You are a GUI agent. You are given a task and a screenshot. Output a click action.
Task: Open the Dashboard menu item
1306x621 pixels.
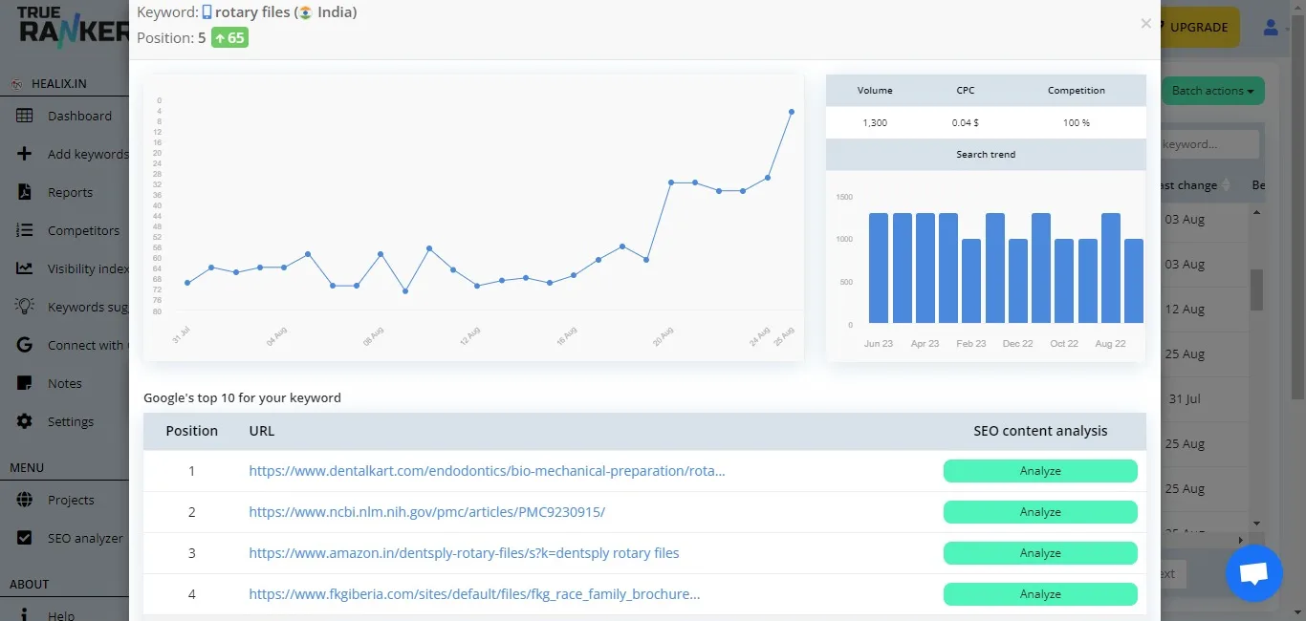[79, 116]
